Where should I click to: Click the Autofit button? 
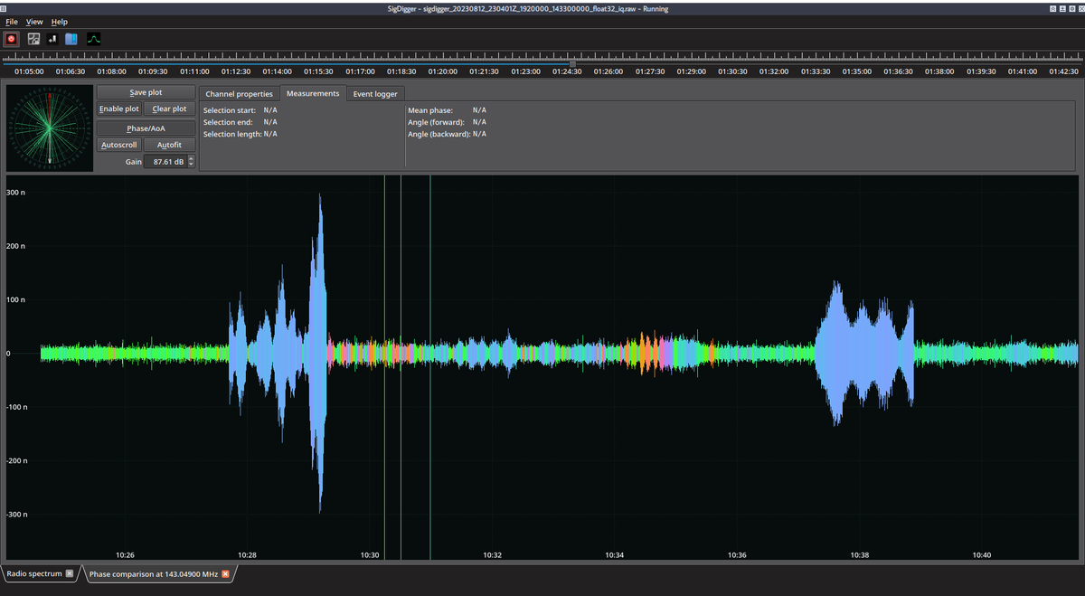tap(169, 145)
